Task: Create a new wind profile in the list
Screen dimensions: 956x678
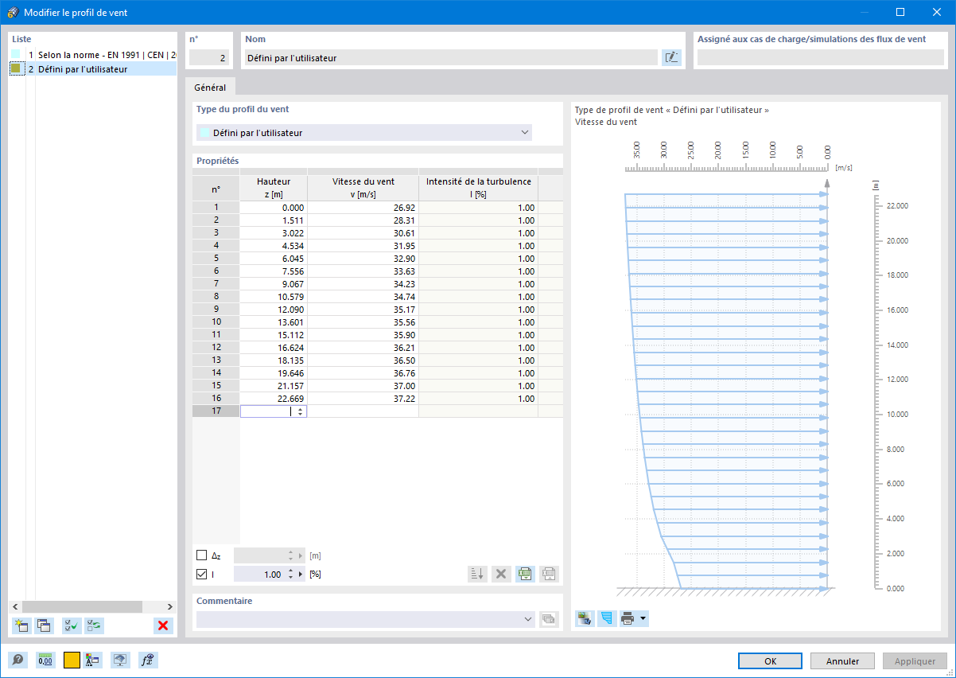Action: [x=22, y=625]
